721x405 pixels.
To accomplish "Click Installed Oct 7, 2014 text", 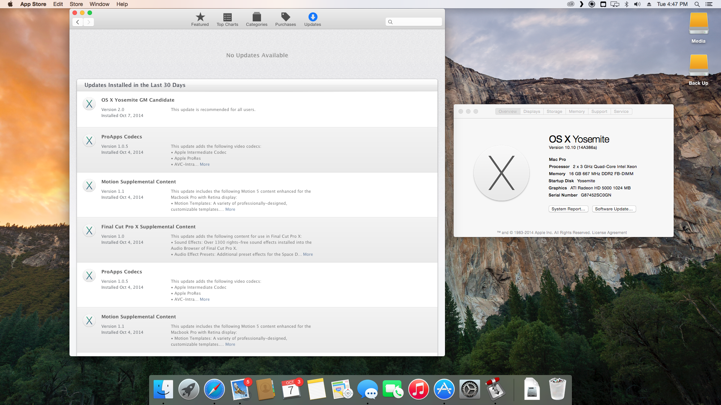I will 122,115.
